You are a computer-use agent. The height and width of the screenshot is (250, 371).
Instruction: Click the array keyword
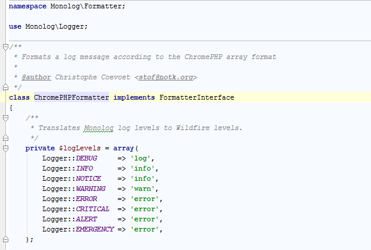point(123,148)
